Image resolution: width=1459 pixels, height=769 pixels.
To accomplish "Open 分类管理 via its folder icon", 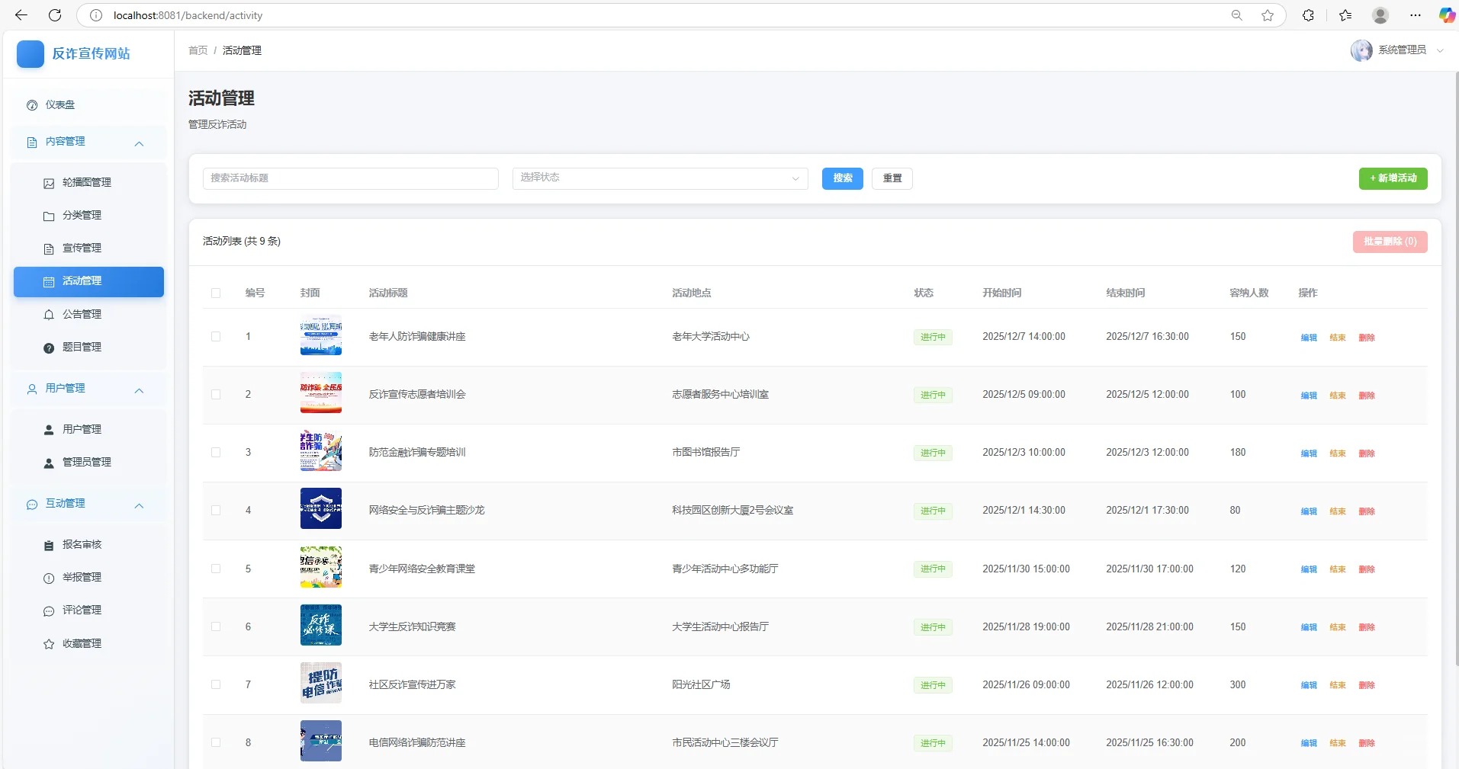I will coord(49,216).
